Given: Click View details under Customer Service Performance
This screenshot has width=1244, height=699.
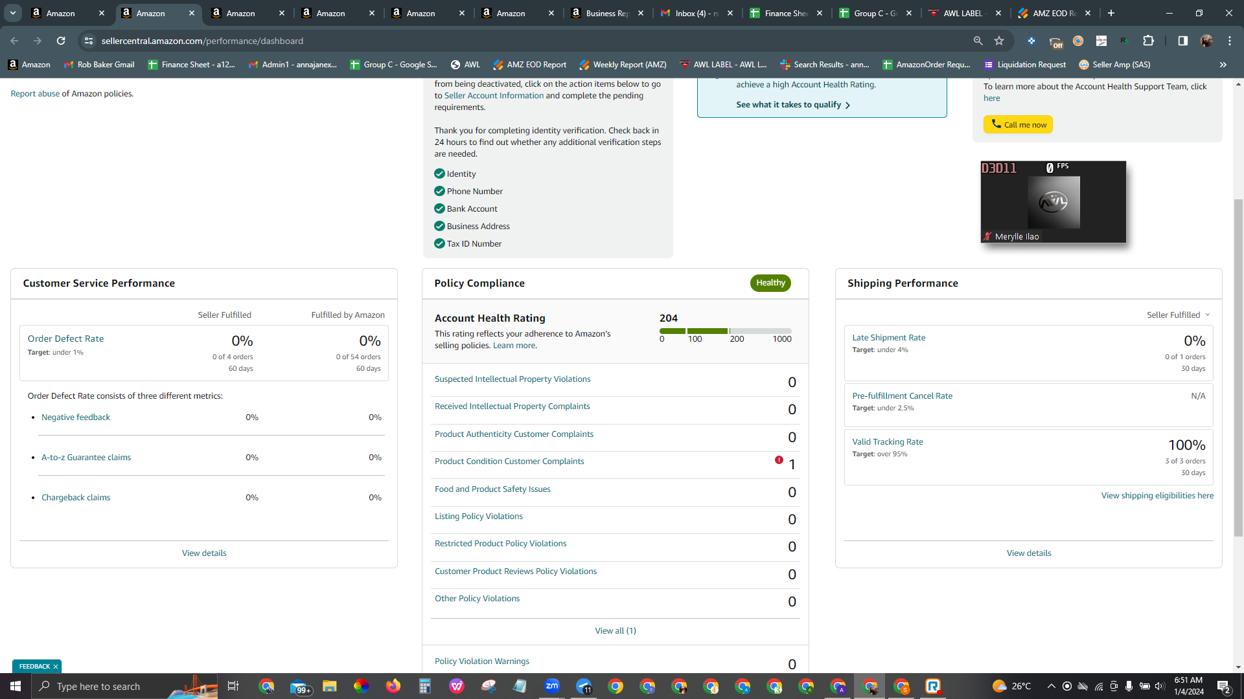Looking at the screenshot, I should 204,553.
